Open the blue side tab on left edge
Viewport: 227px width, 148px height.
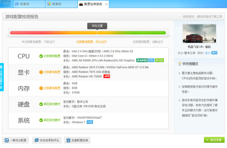tap(2, 77)
